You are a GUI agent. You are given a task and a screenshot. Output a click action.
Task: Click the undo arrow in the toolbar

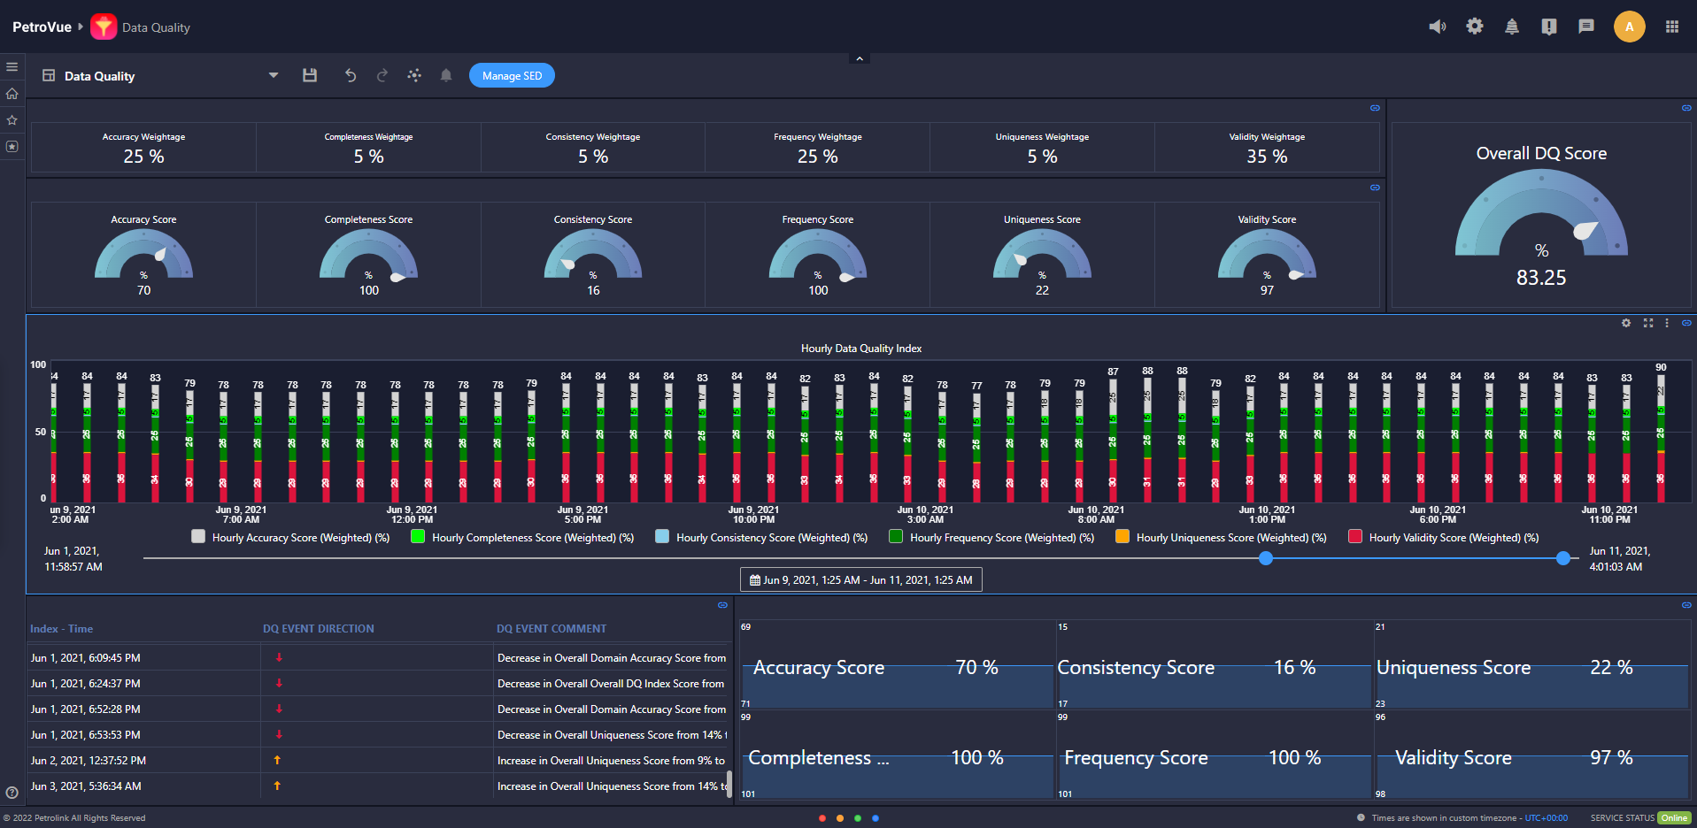351,76
